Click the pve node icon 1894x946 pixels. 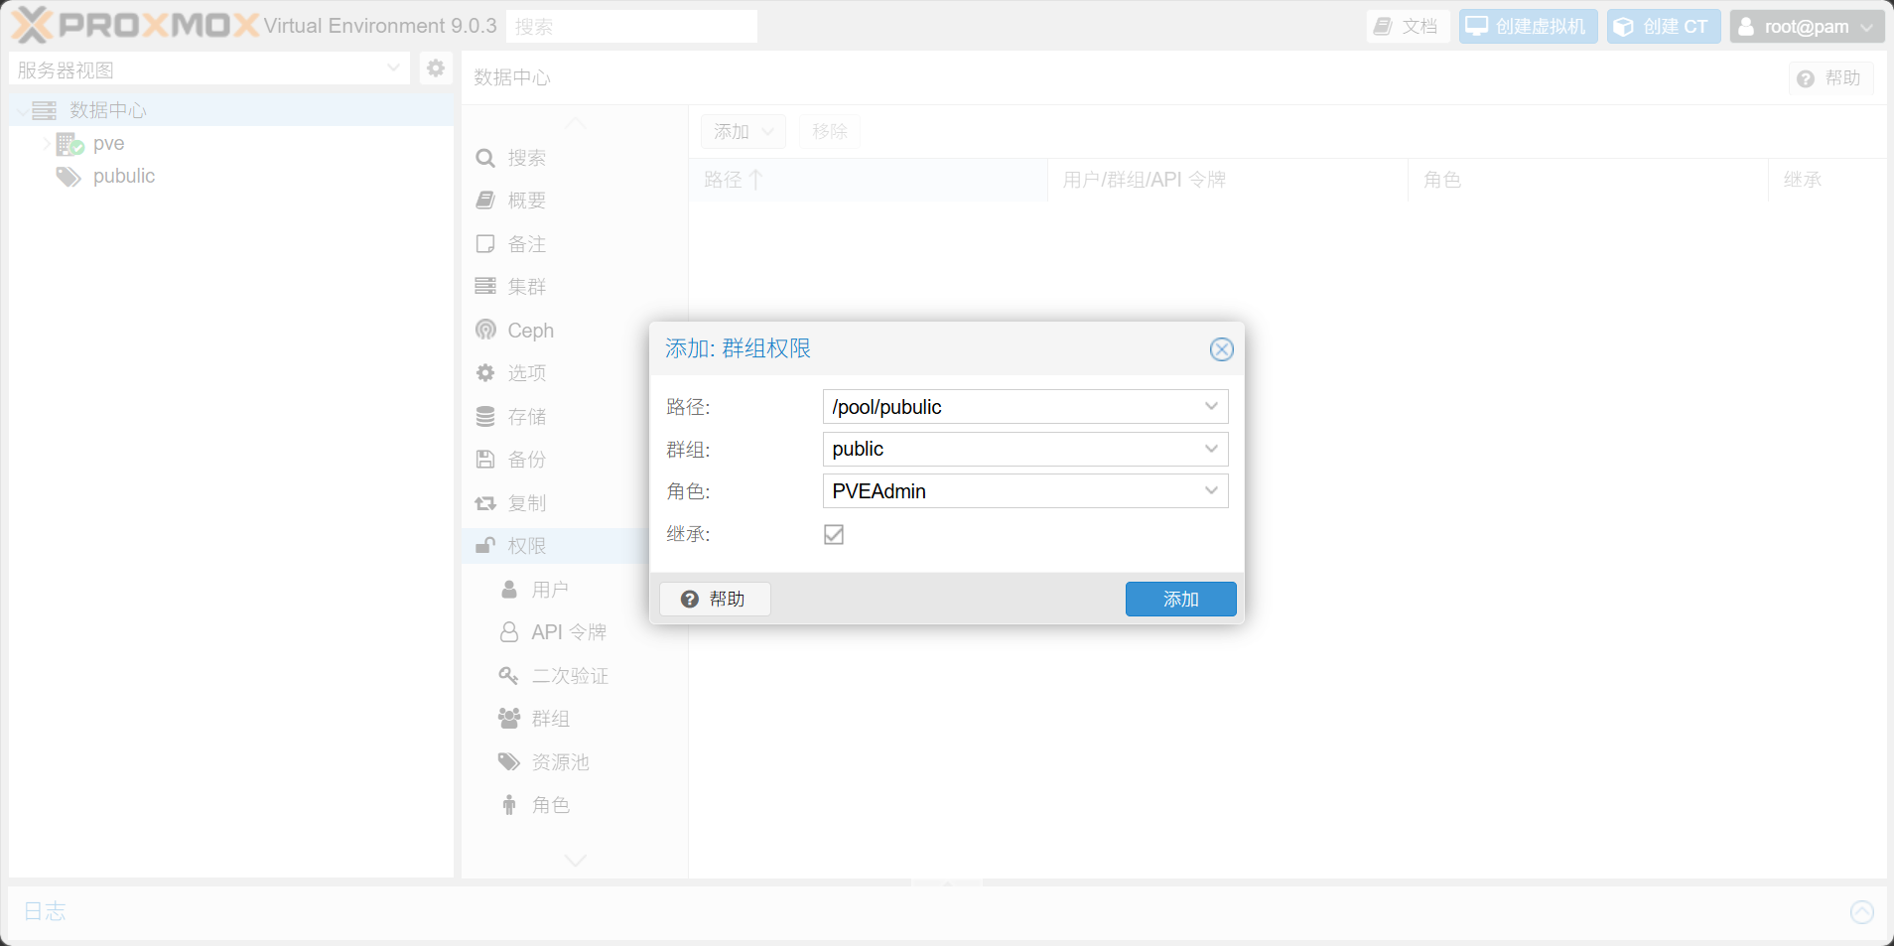pos(69,144)
